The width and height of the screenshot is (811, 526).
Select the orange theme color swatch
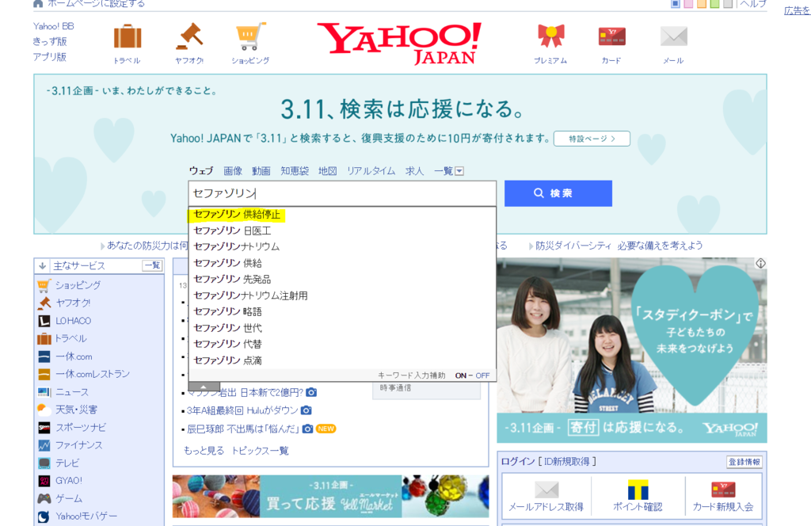[x=702, y=4]
